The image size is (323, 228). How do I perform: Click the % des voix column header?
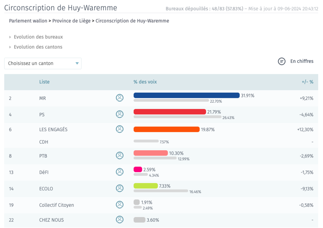(x=145, y=82)
